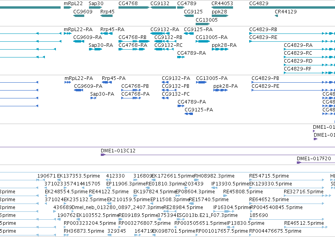Select protein mRpL22-PA
Image resolution: width=335 pixels, height=237 pixels.
point(68,82)
